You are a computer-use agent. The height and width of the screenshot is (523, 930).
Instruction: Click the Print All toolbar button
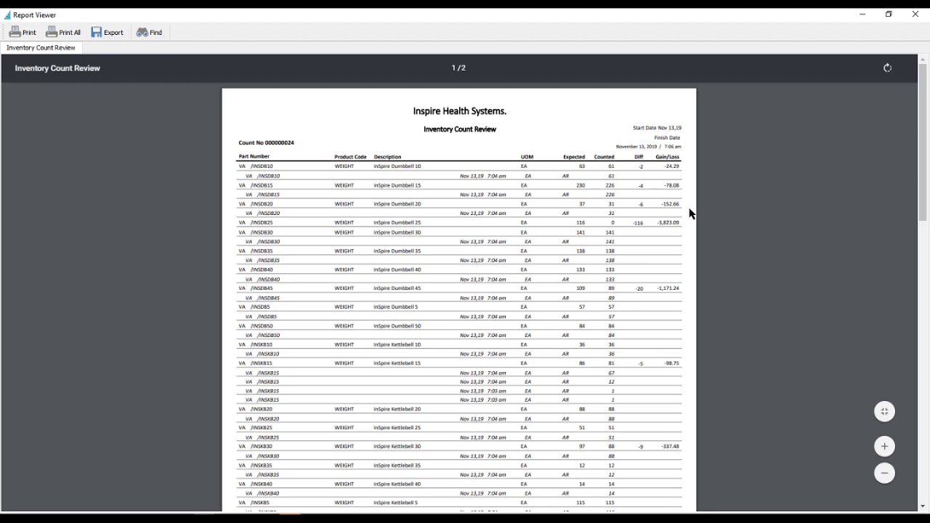click(x=63, y=32)
